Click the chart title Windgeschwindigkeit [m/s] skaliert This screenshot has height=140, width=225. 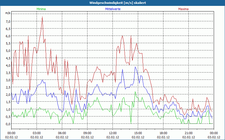pyautogui.click(x=118, y=3)
